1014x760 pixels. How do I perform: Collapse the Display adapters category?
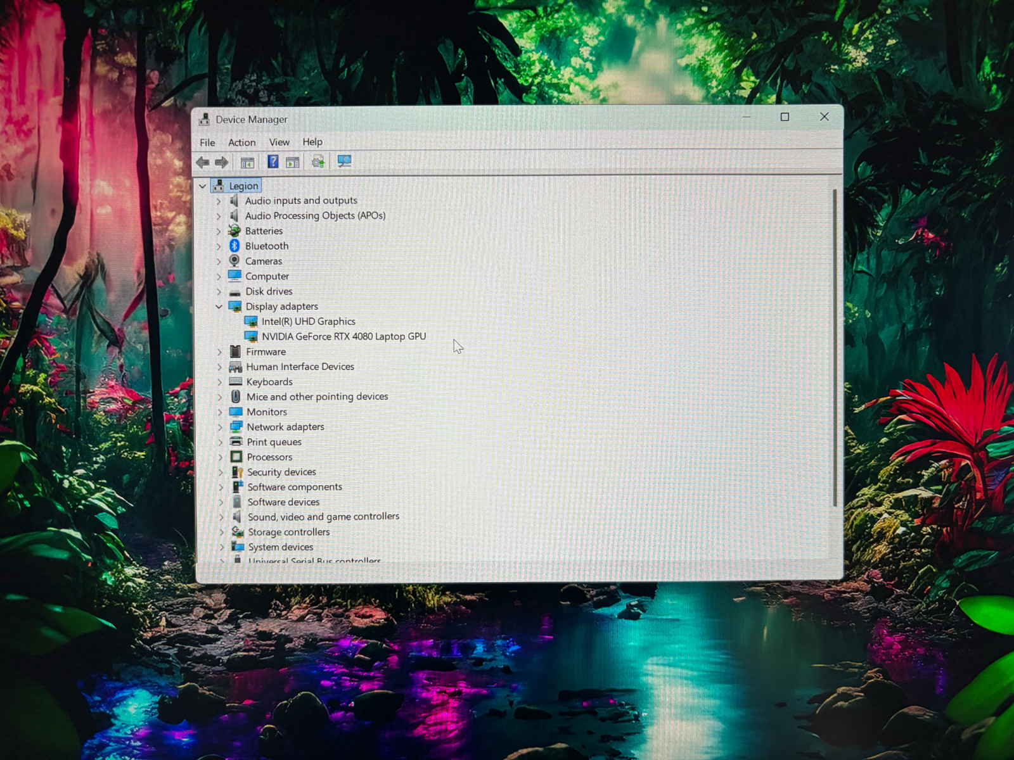[x=219, y=307]
